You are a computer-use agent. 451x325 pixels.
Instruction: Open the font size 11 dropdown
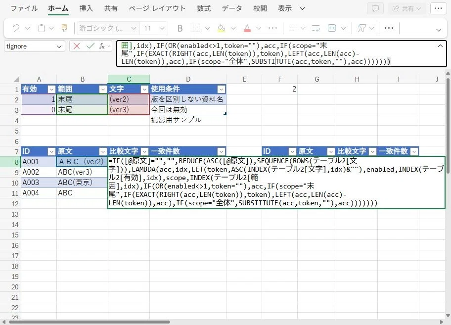[162, 28]
